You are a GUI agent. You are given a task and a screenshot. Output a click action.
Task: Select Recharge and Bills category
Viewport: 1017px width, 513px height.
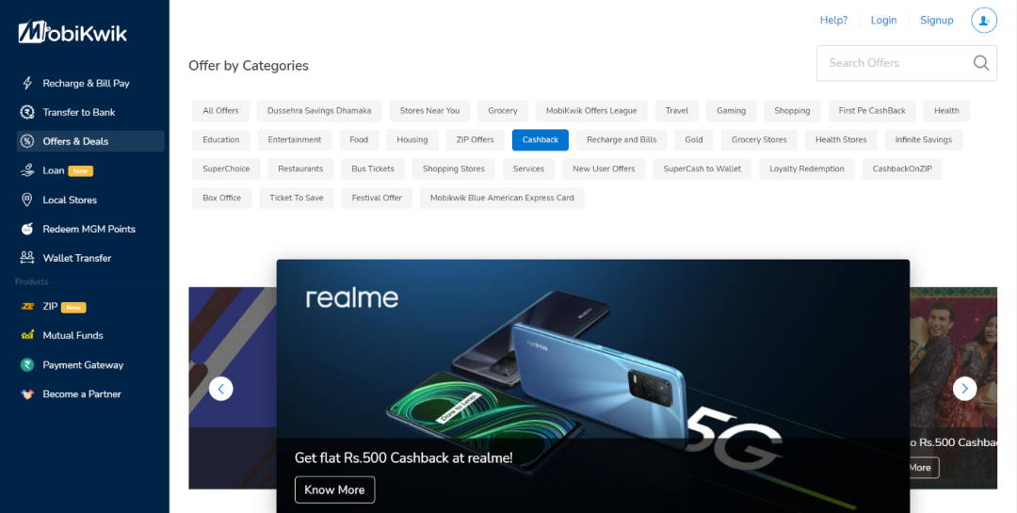(621, 140)
